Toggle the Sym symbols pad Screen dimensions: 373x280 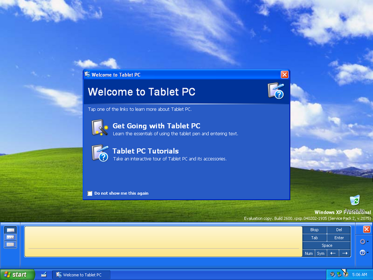pos(321,253)
